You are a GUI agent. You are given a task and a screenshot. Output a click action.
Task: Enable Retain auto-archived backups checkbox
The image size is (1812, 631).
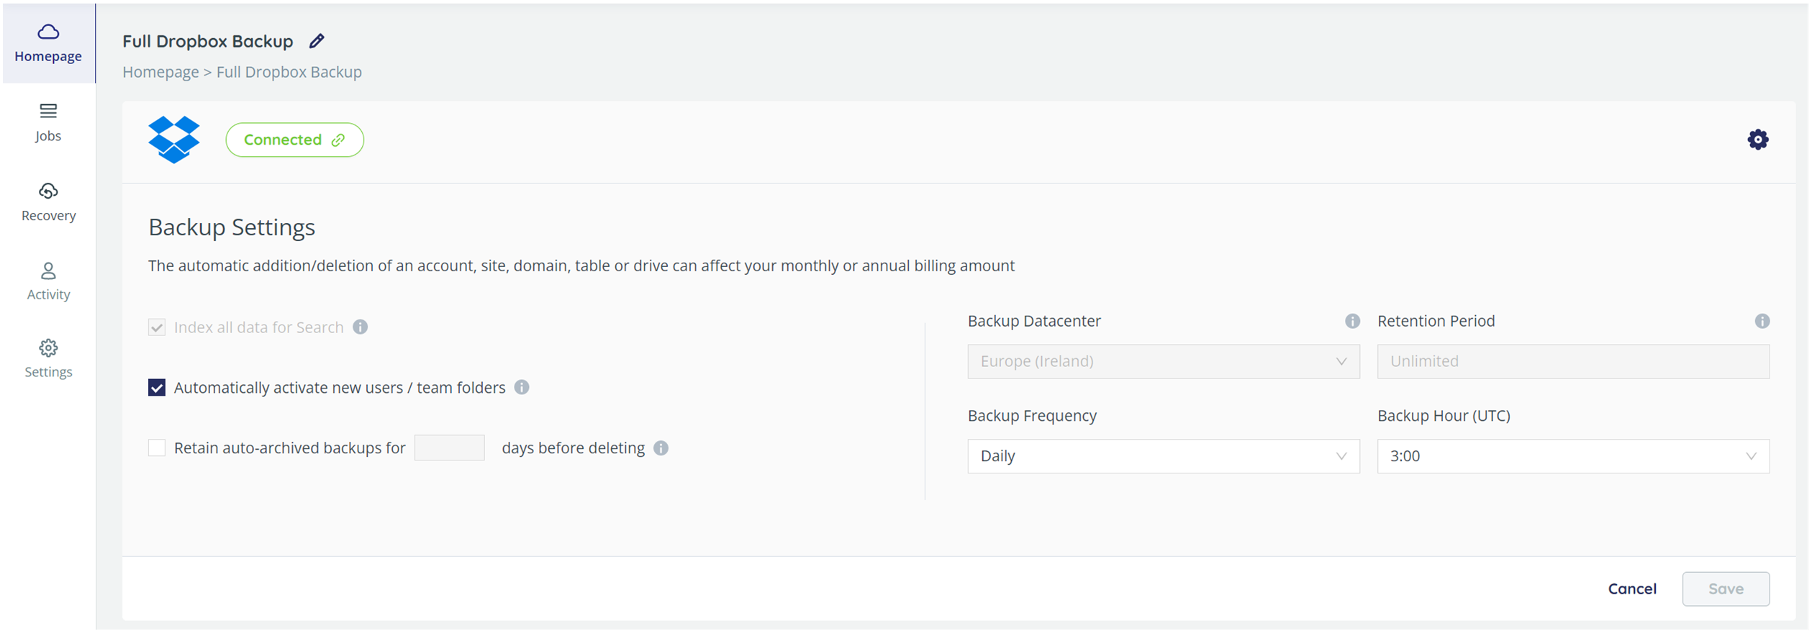(x=157, y=448)
